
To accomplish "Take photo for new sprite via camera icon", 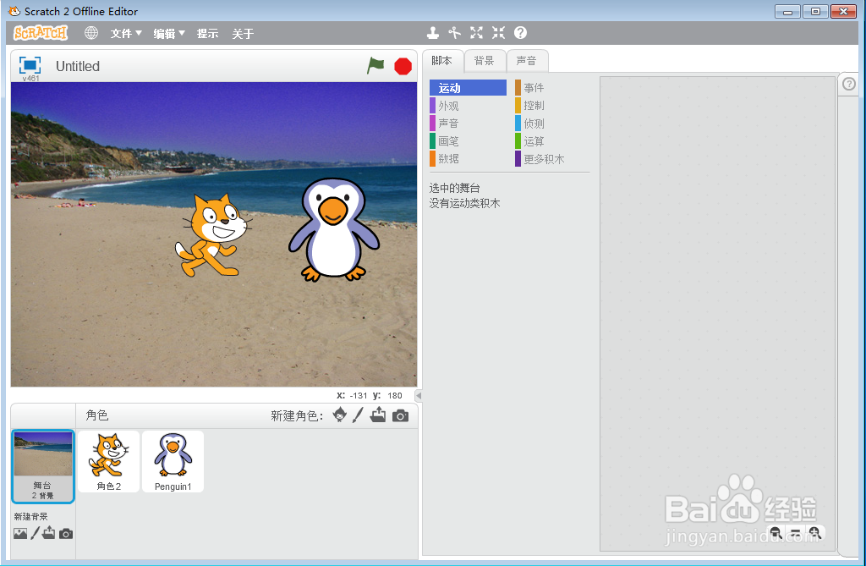I will pos(400,415).
